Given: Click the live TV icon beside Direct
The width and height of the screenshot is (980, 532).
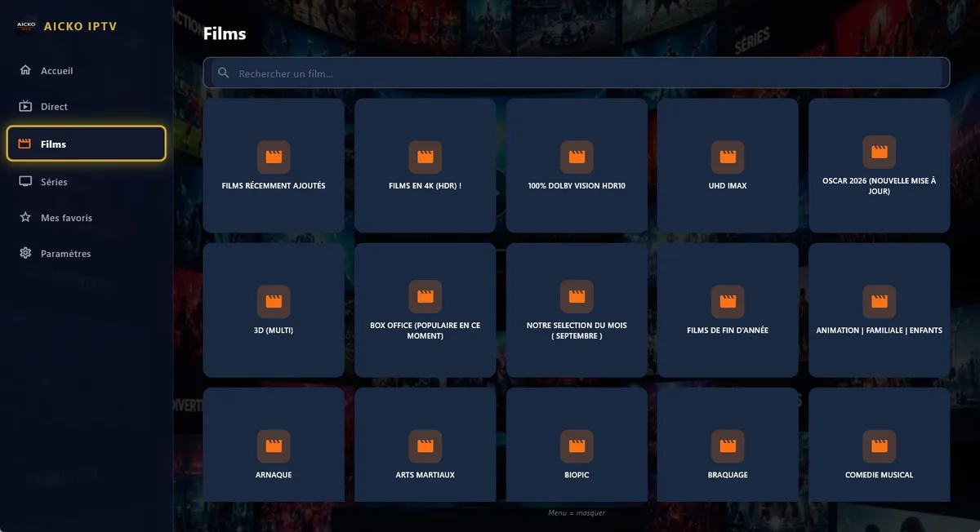Looking at the screenshot, I should [25, 106].
